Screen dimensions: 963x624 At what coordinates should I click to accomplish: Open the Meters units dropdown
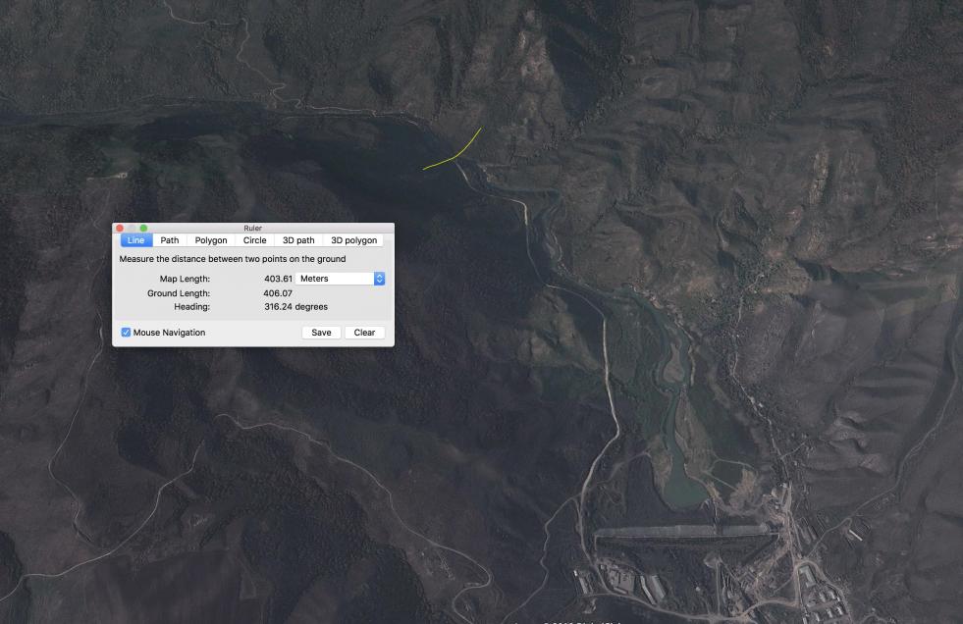click(341, 279)
